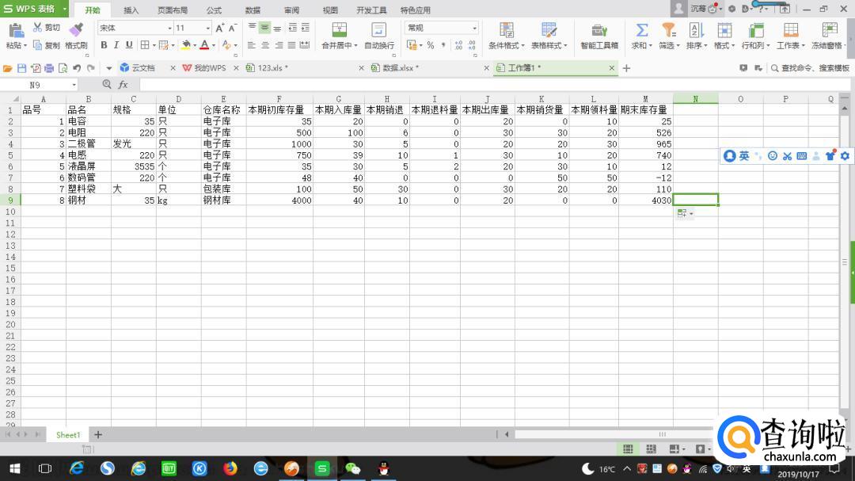Toggle align left for cell text
The width and height of the screenshot is (855, 481).
point(252,45)
